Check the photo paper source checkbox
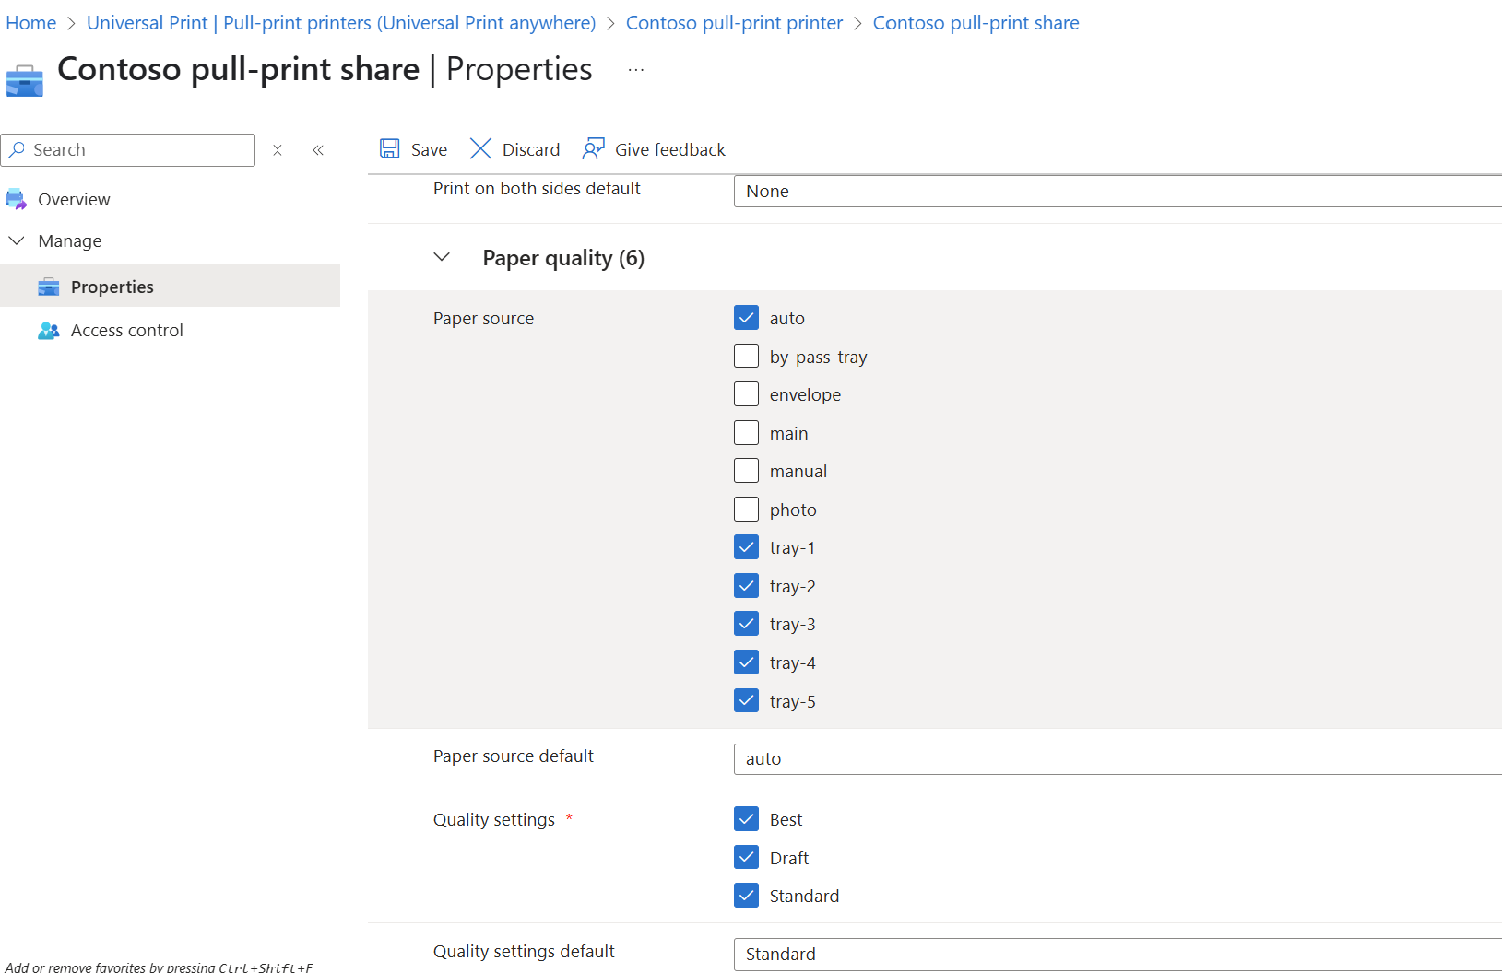Viewport: 1502px width, 973px height. click(747, 509)
